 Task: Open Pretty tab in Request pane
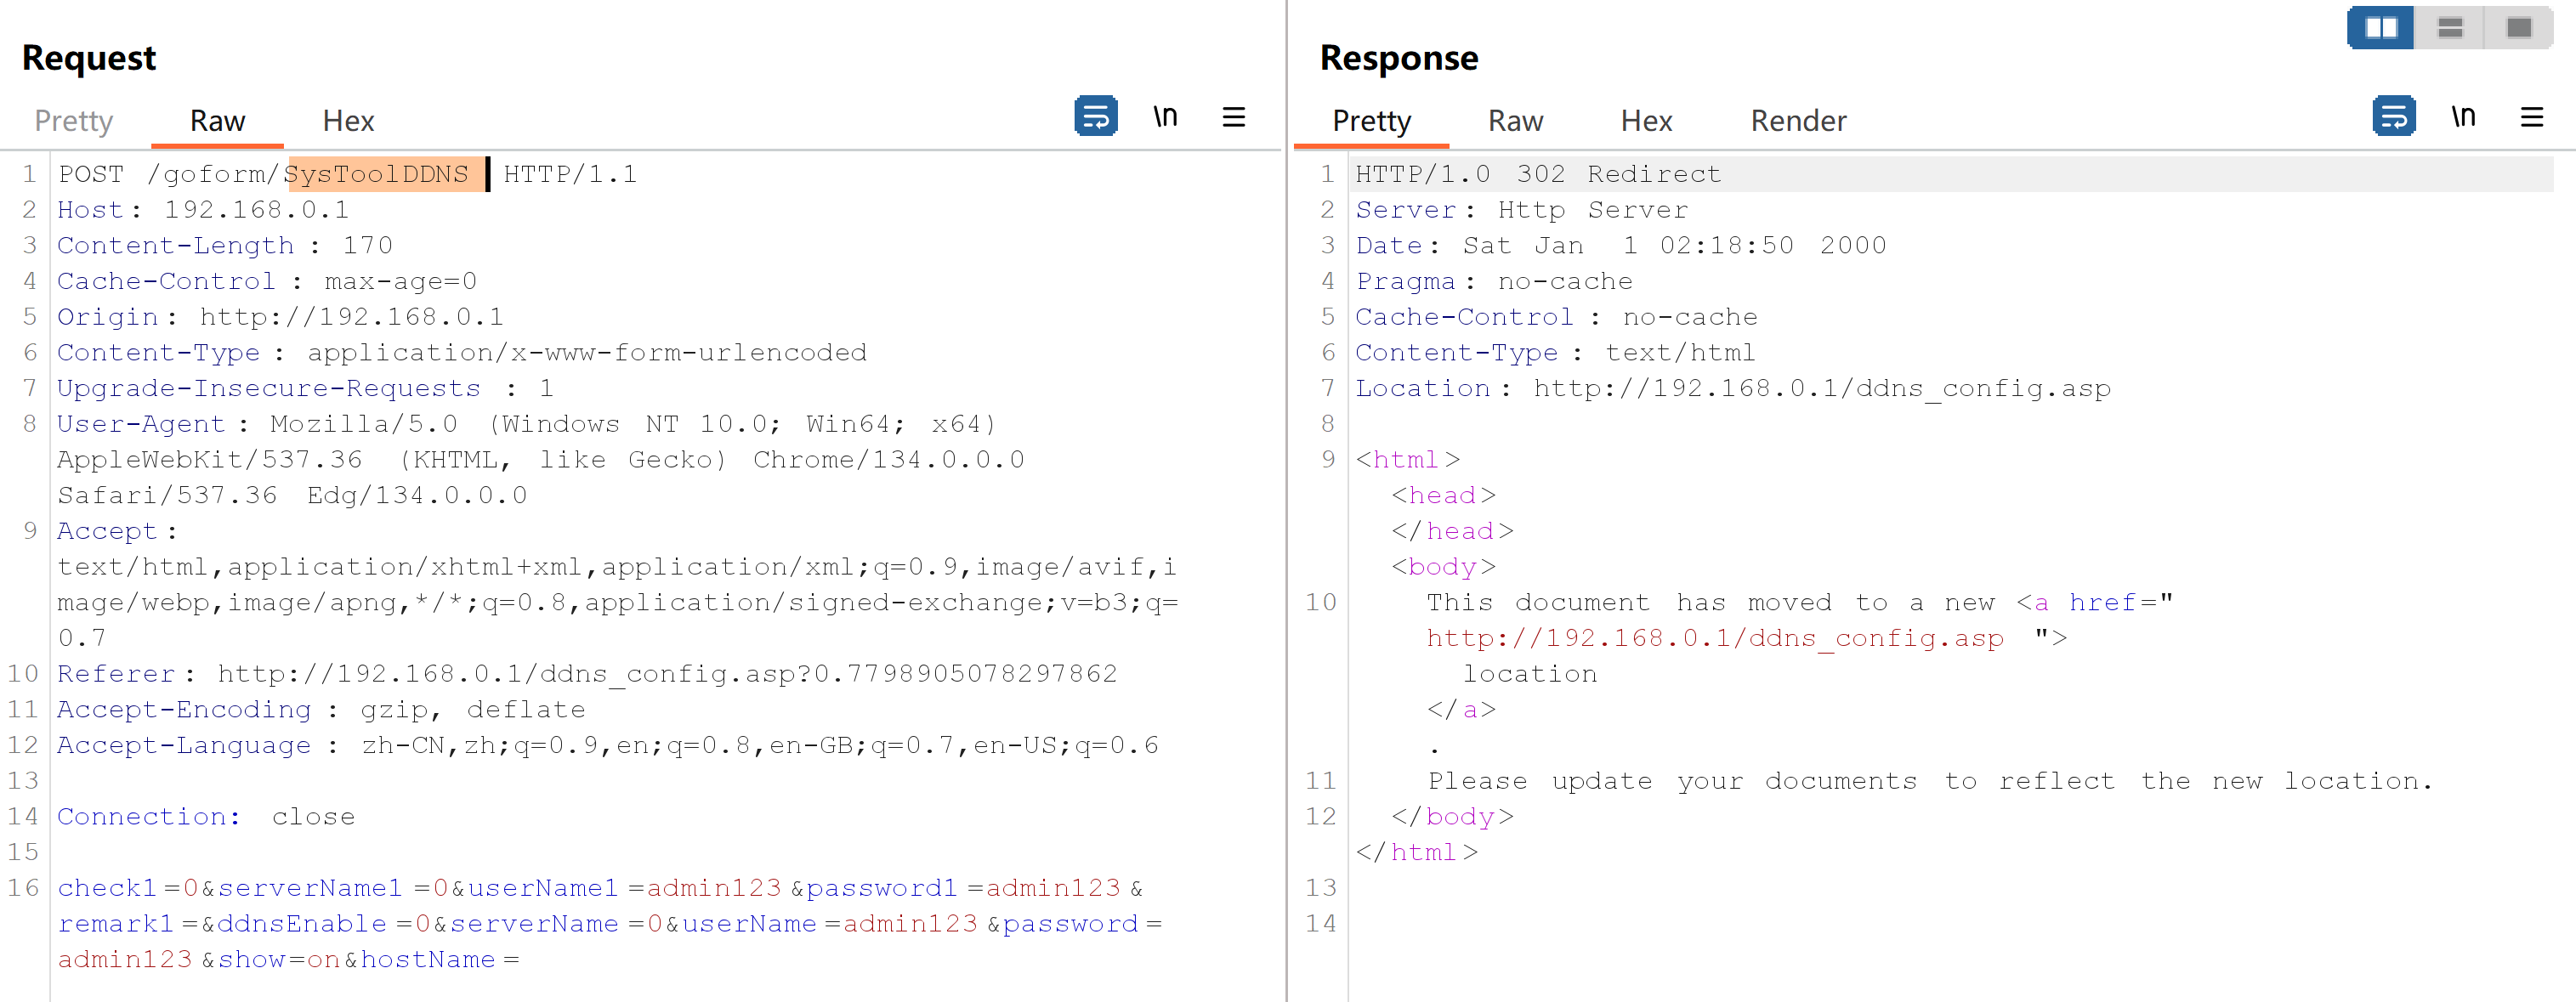tap(73, 121)
